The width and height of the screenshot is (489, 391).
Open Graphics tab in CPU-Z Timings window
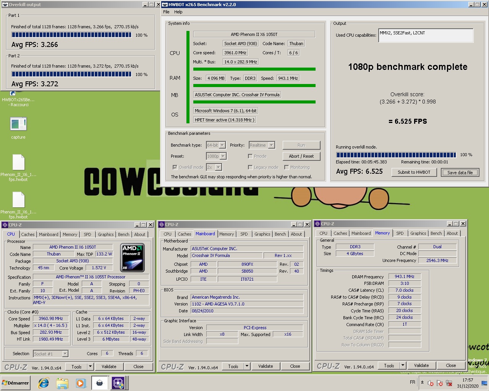tap(418, 233)
